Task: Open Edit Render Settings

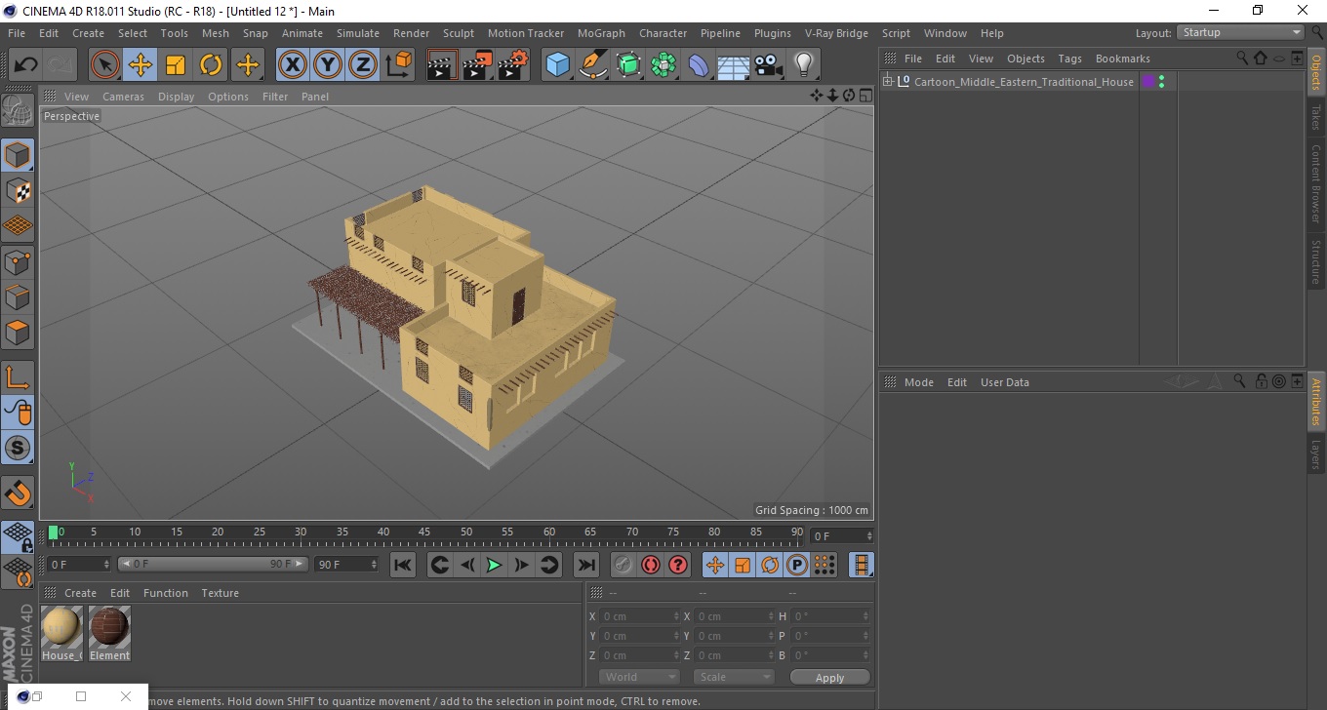Action: [513, 65]
